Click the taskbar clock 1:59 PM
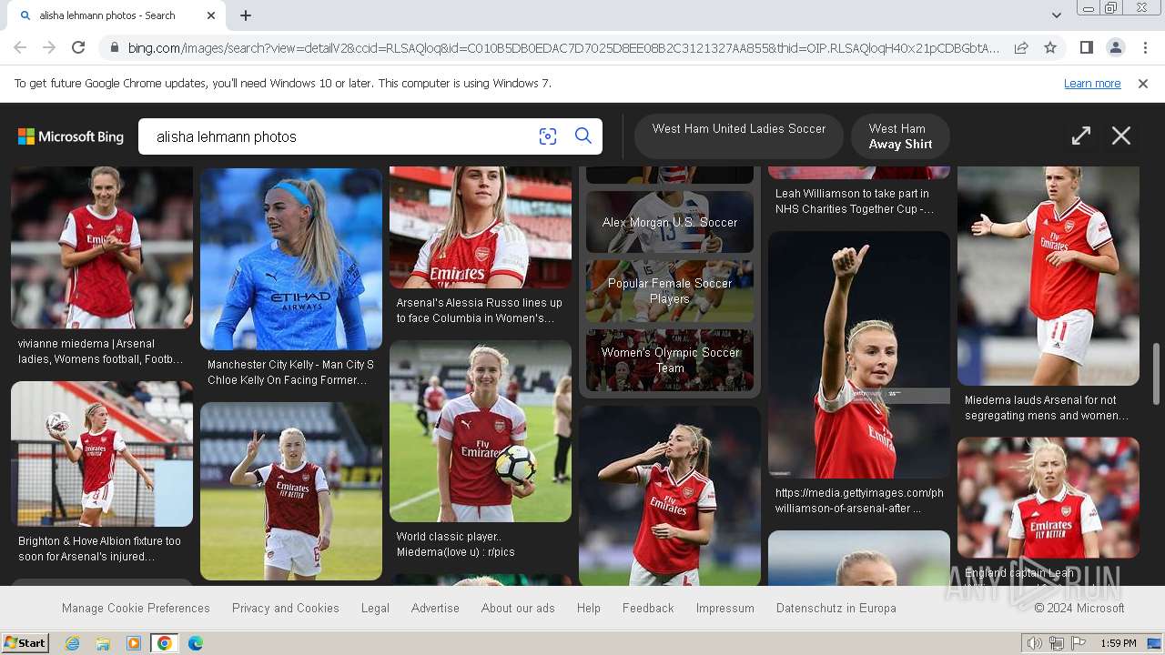 tap(1118, 643)
